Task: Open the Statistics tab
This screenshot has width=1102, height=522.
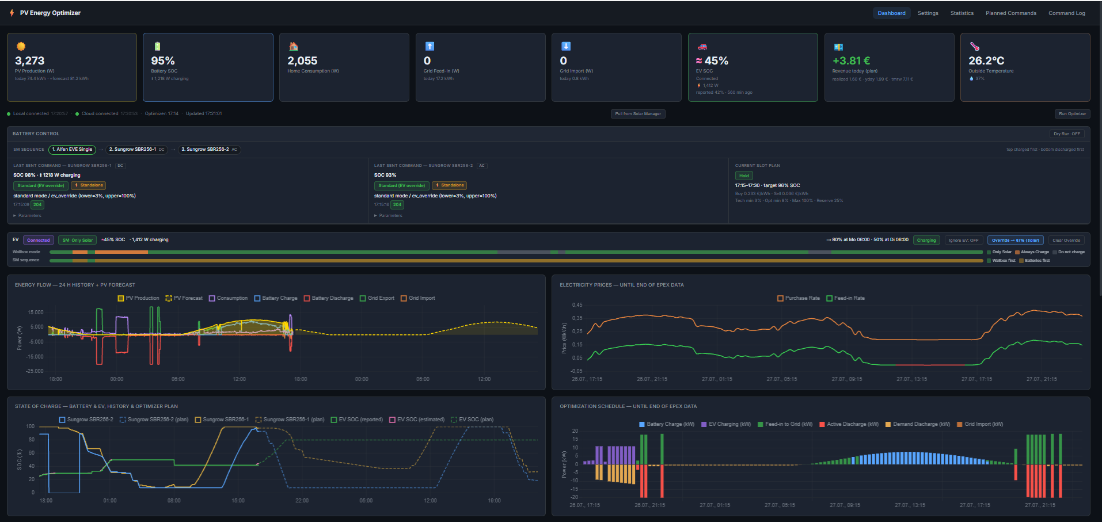Action: 962,13
